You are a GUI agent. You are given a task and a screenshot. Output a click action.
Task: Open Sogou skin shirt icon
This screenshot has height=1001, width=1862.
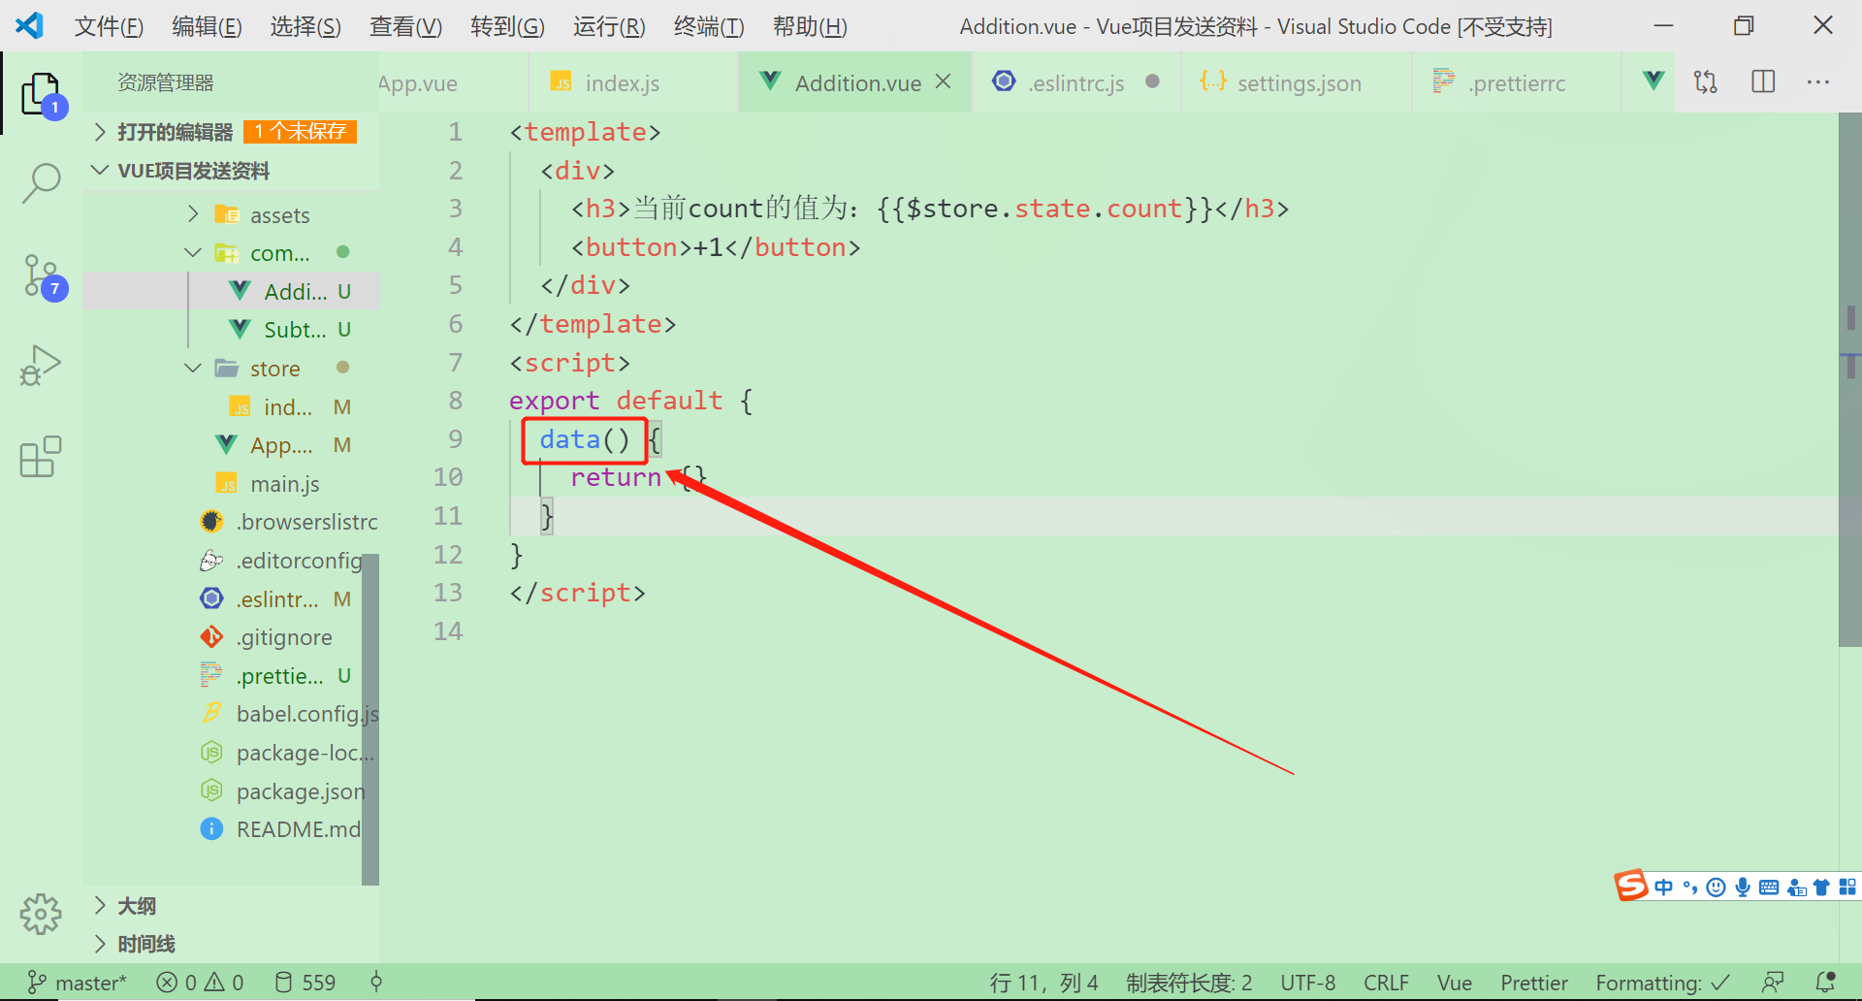point(1821,887)
